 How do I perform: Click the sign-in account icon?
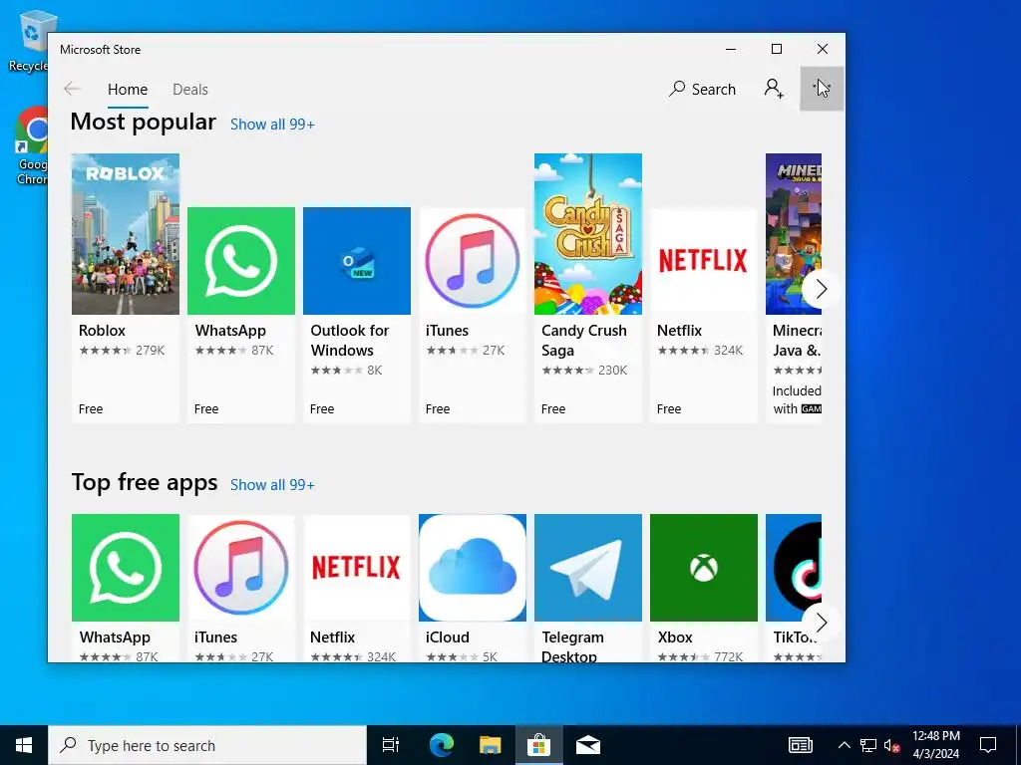774,89
